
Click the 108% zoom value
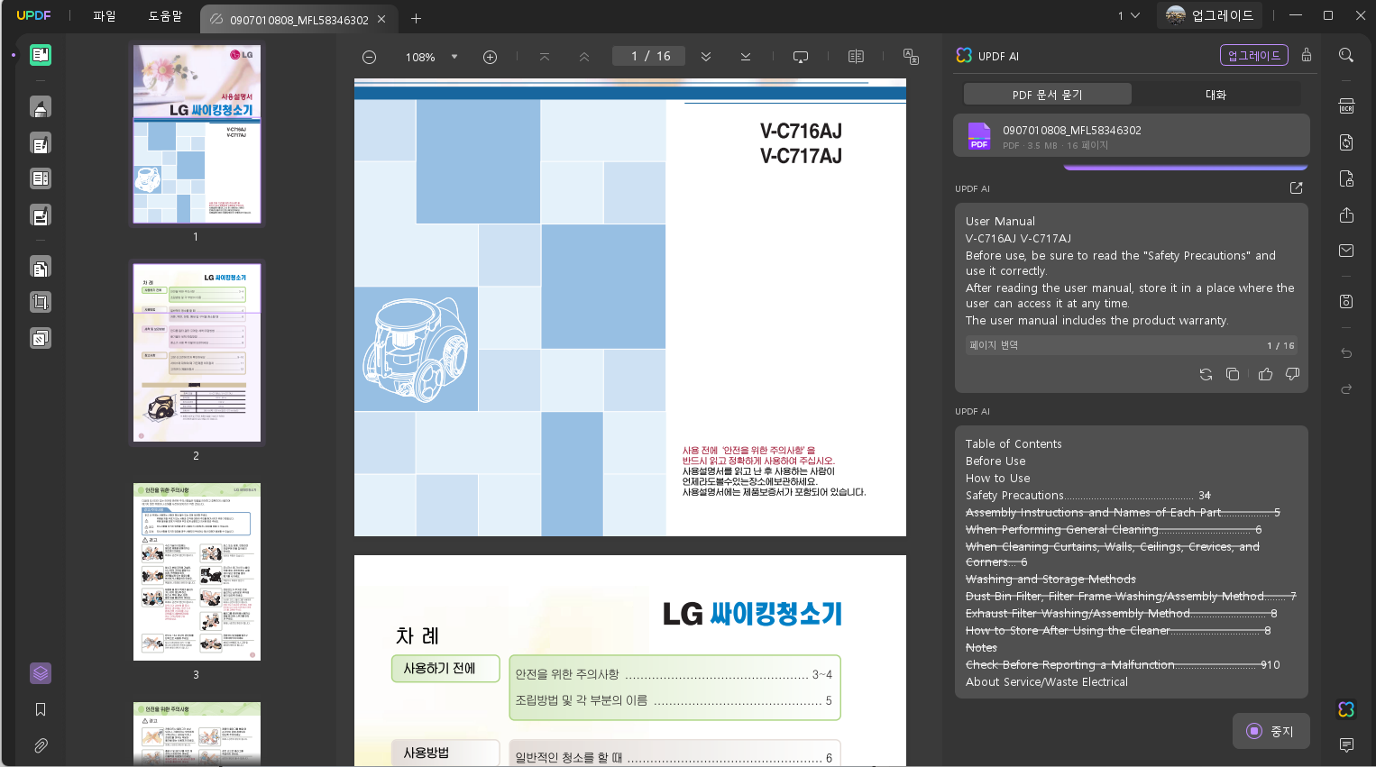click(420, 57)
